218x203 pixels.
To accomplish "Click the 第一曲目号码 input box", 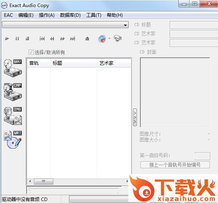I will coord(202,156).
